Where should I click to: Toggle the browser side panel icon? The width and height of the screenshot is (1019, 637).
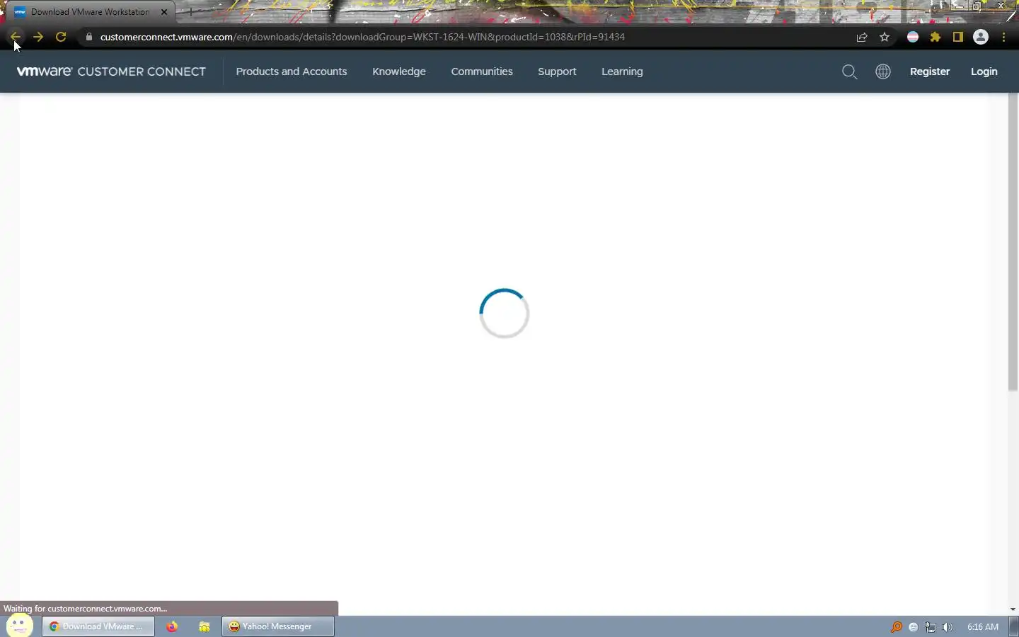958,37
